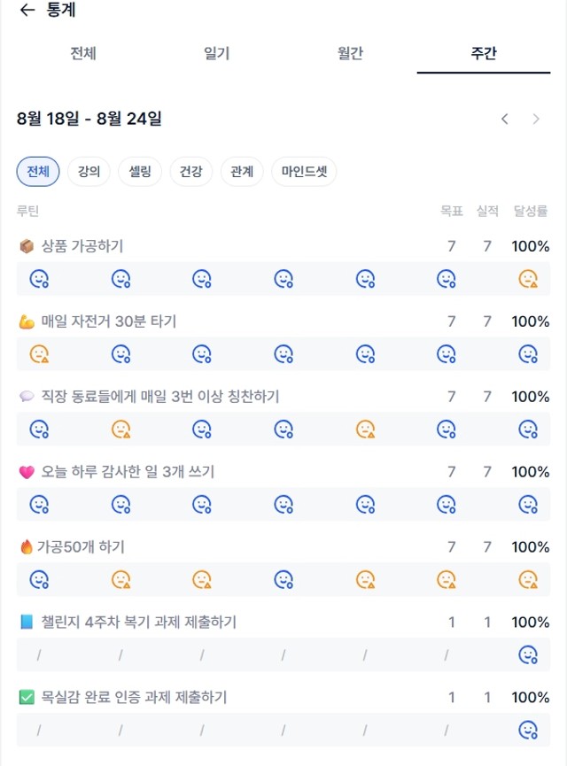
Task: Click the blue face icon in 챌린지 4주차 복기 과제 row
Action: click(528, 655)
